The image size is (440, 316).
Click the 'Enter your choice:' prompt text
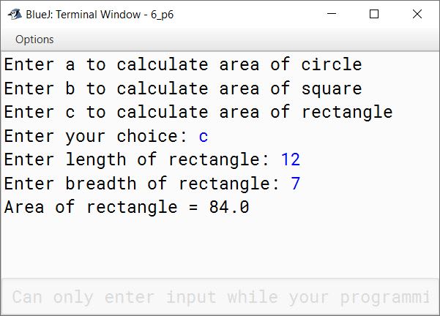(x=96, y=136)
